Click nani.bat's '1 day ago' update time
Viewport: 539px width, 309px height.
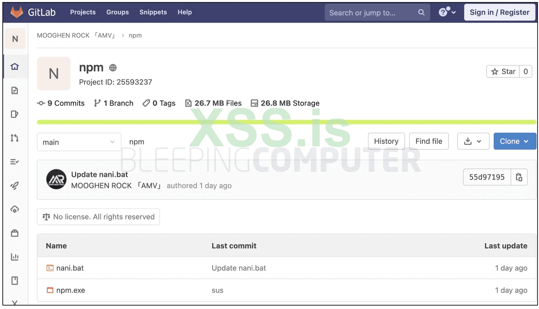(x=511, y=268)
